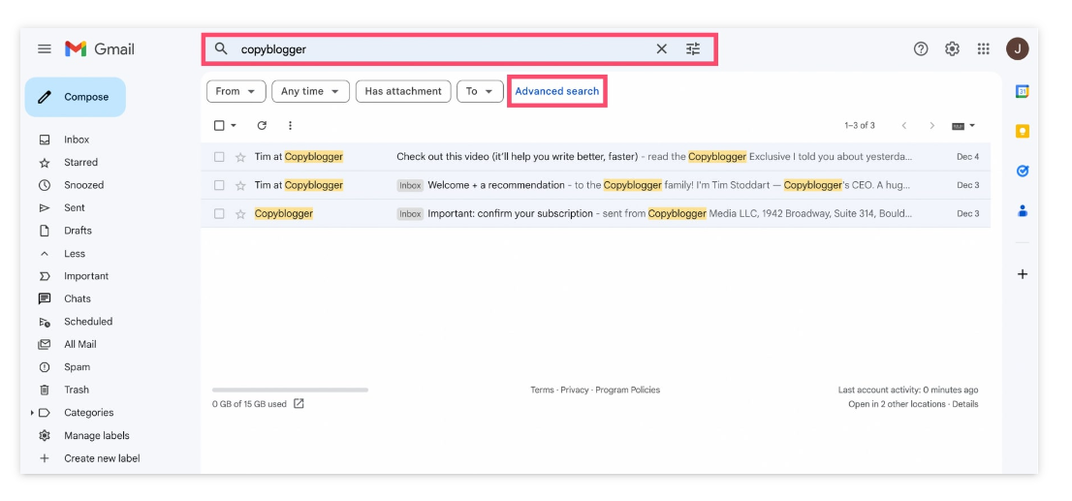Viewport: 1072px width, 501px height.
Task: Refresh the search results
Action: 262,125
